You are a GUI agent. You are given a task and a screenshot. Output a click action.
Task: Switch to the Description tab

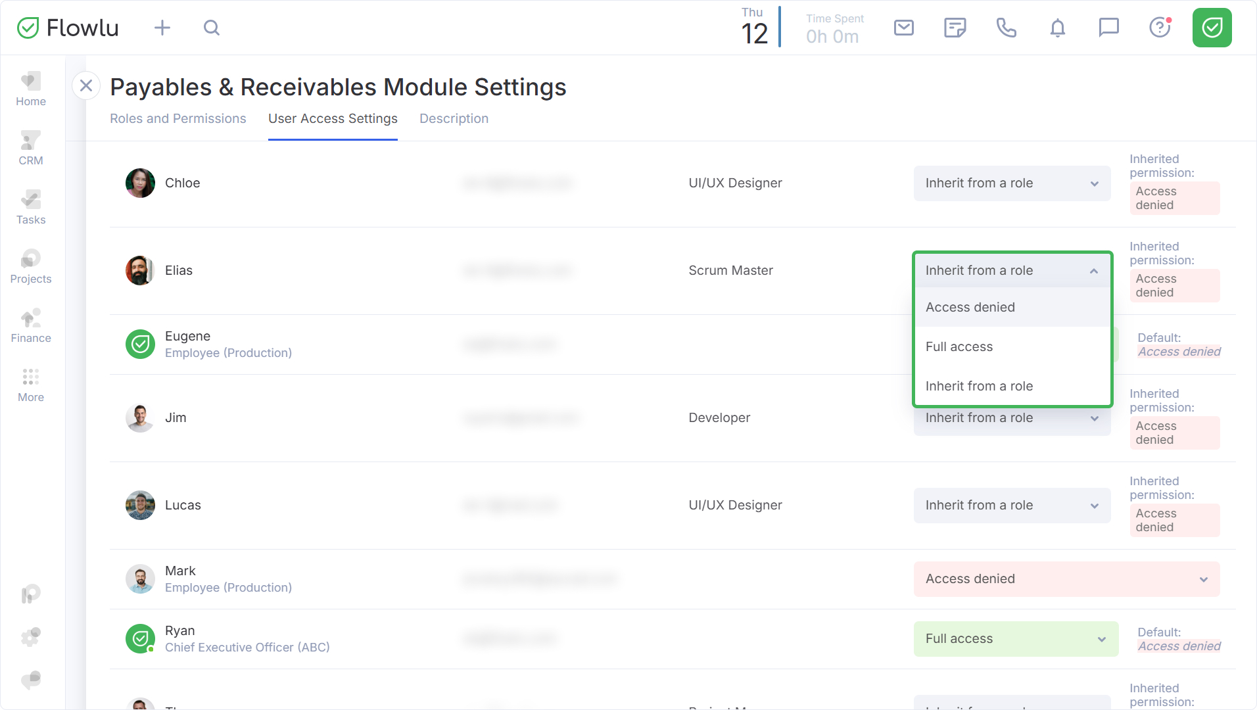point(454,119)
